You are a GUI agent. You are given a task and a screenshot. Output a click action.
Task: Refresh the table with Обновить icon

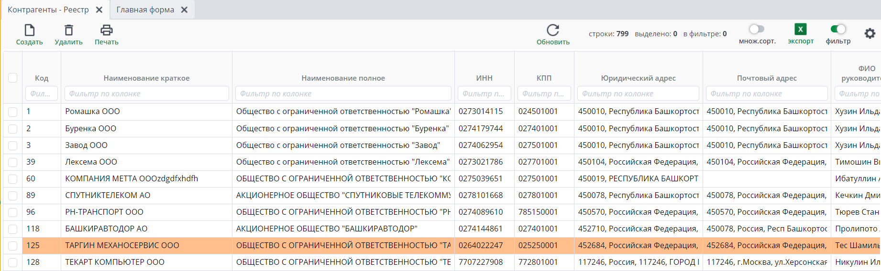click(x=553, y=31)
